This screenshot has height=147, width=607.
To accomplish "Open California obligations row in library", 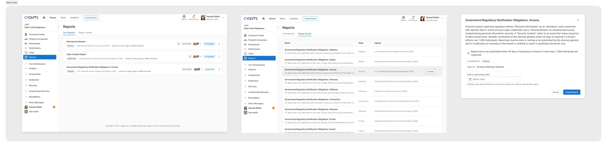I will click(362, 91).
